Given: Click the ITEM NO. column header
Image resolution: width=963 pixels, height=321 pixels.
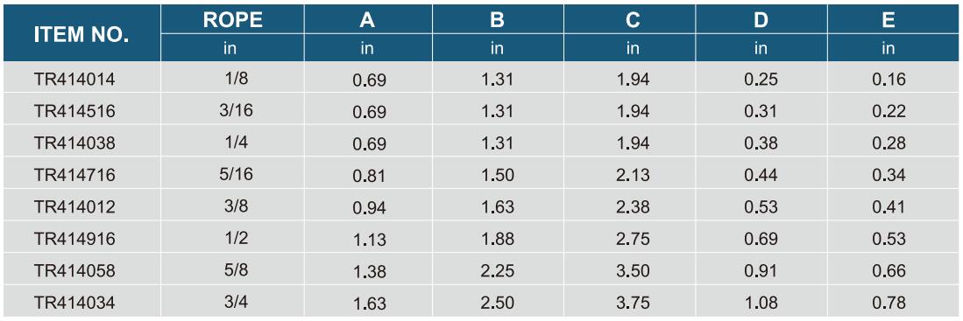Looking at the screenshot, I should click(x=81, y=34).
